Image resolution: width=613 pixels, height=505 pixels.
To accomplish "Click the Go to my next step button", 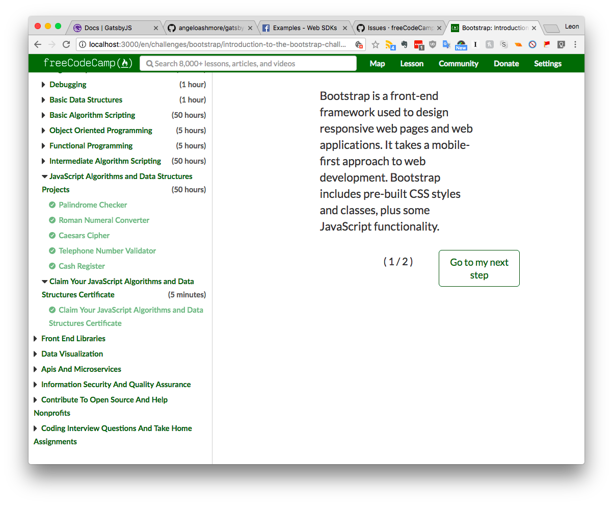I will click(x=478, y=268).
